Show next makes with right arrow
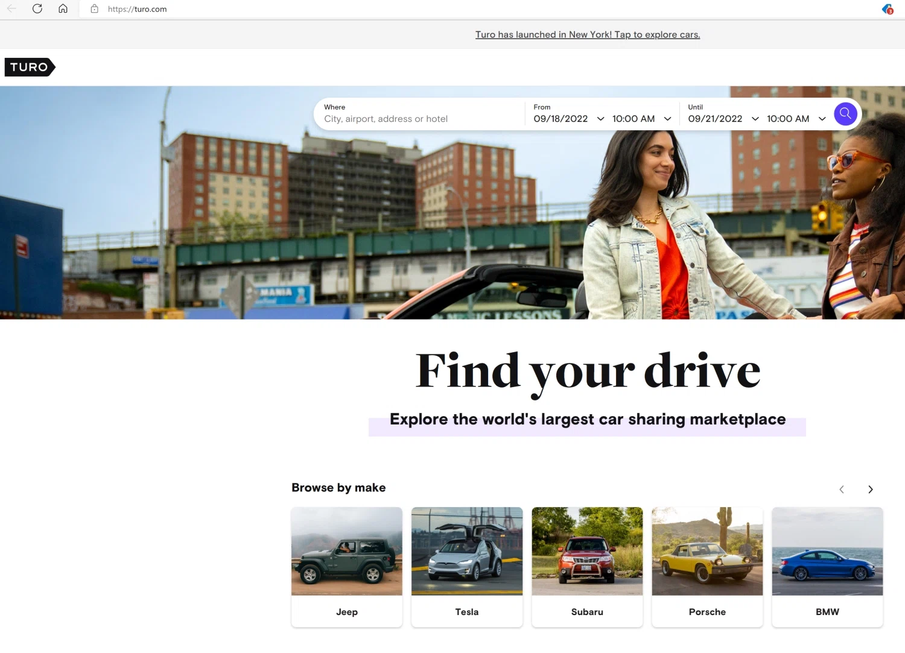The image size is (905, 653). (x=870, y=490)
